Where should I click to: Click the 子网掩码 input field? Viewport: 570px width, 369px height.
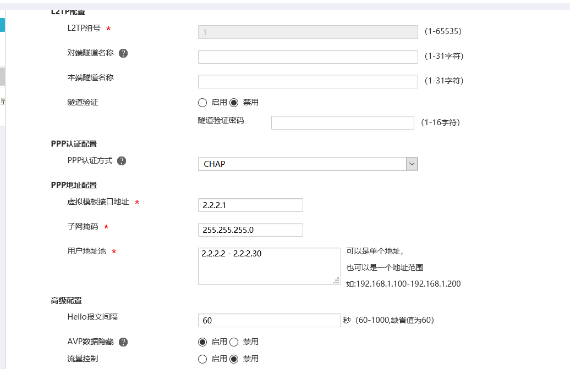[250, 230]
